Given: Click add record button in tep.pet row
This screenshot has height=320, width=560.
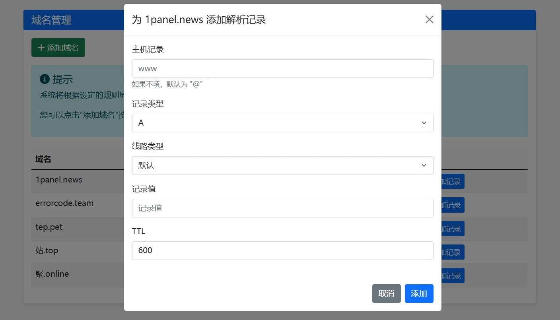Looking at the screenshot, I should (x=453, y=229).
